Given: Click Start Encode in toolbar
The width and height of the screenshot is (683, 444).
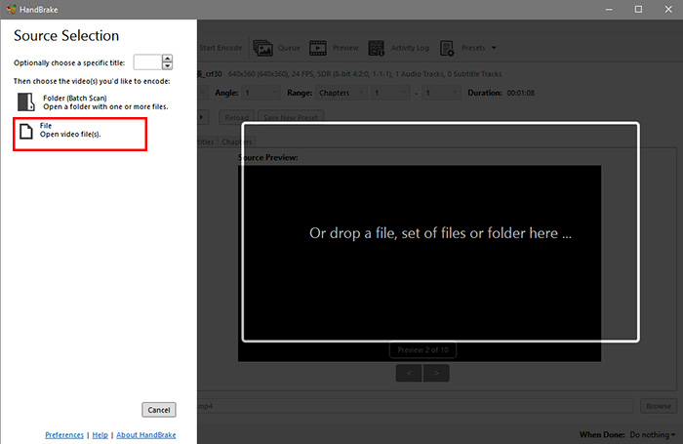Looking at the screenshot, I should pyautogui.click(x=221, y=48).
